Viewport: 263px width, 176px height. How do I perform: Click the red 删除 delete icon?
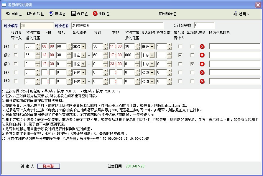pos(95,14)
